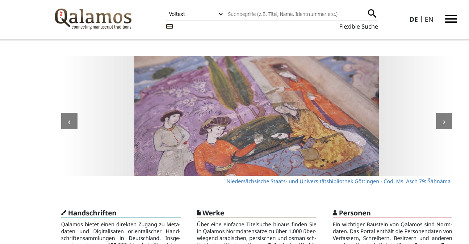
Task: Click the person icon beside Personen
Action: pos(335,213)
